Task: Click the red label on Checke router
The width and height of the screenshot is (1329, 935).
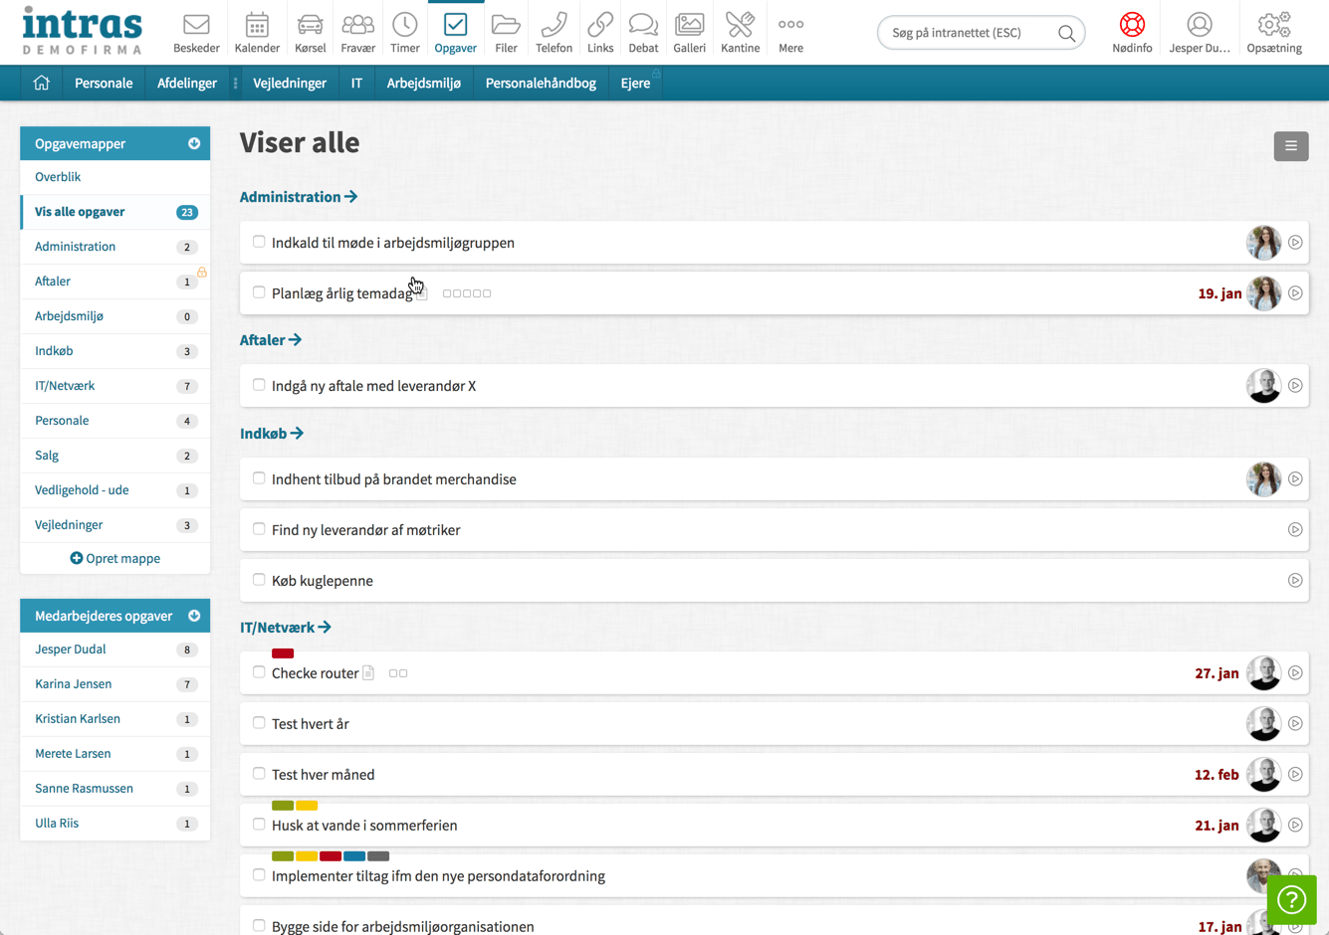Action: coord(283,654)
